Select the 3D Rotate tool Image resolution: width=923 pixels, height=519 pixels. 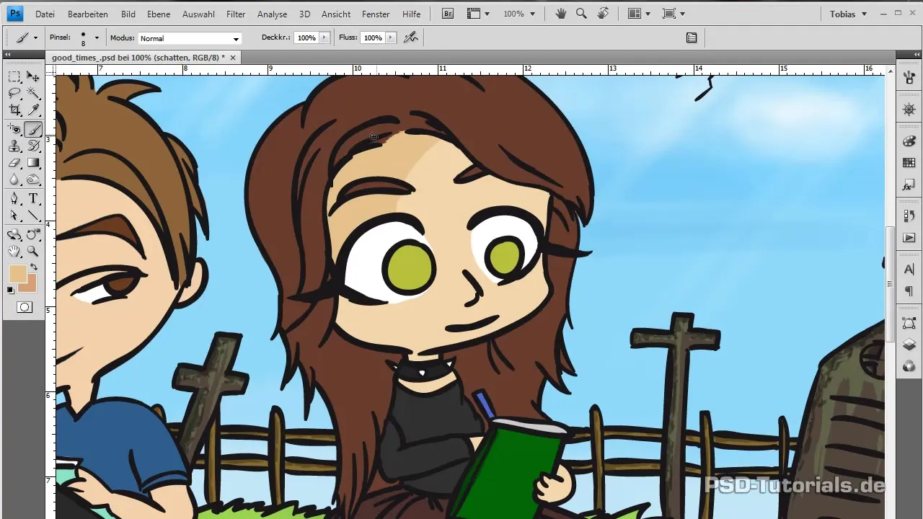tap(14, 234)
